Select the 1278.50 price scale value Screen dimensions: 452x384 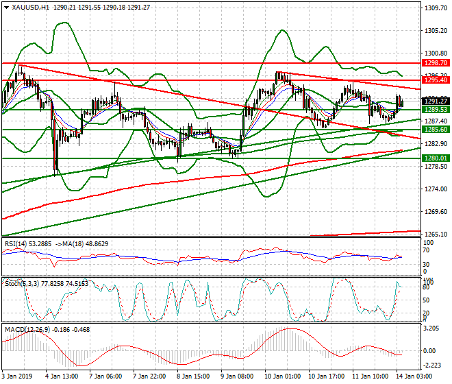(x=436, y=167)
